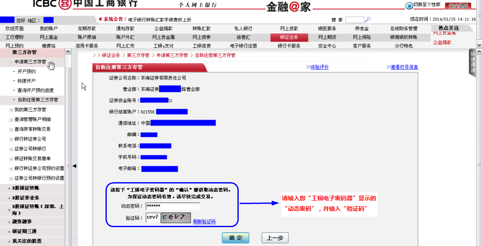Open the 网上保险 menu
Screen dimensions: 482x246
362,37
